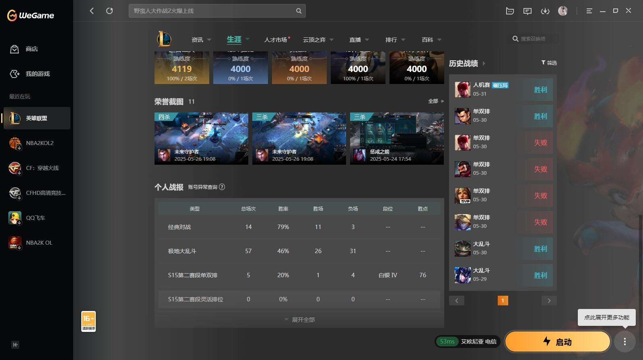Viewport: 643px width, 360px height.
Task: Expand all rows with 展开全部
Action: tap(299, 320)
